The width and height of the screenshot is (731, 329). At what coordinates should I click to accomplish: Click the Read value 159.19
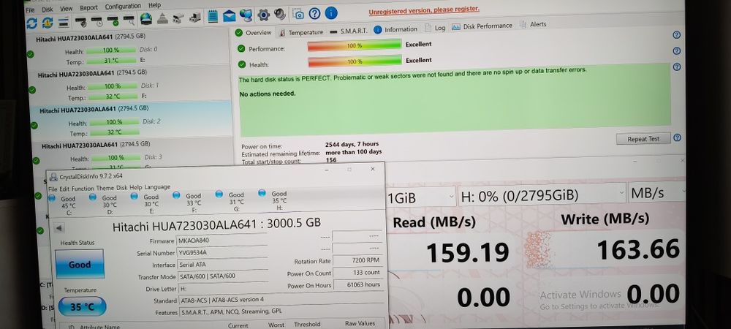point(468,253)
